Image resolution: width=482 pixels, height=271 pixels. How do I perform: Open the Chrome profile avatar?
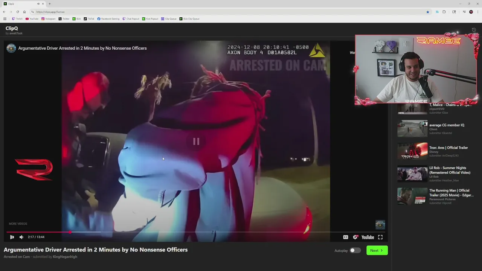coord(471,12)
